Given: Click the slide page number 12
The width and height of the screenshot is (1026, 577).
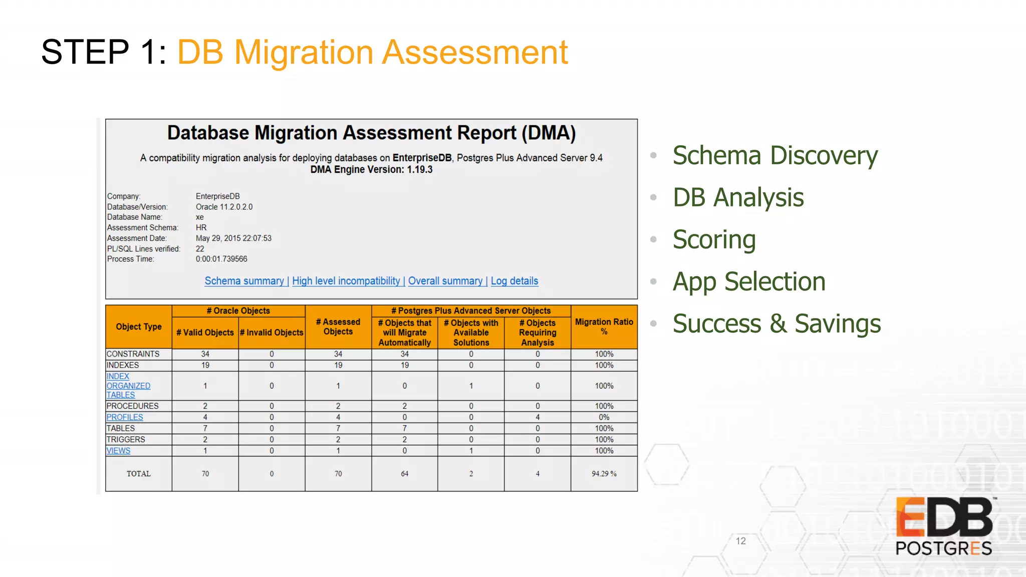Looking at the screenshot, I should tap(741, 541).
